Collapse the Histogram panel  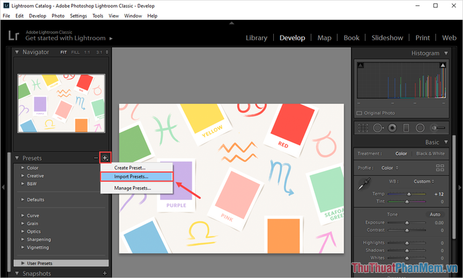[444, 53]
